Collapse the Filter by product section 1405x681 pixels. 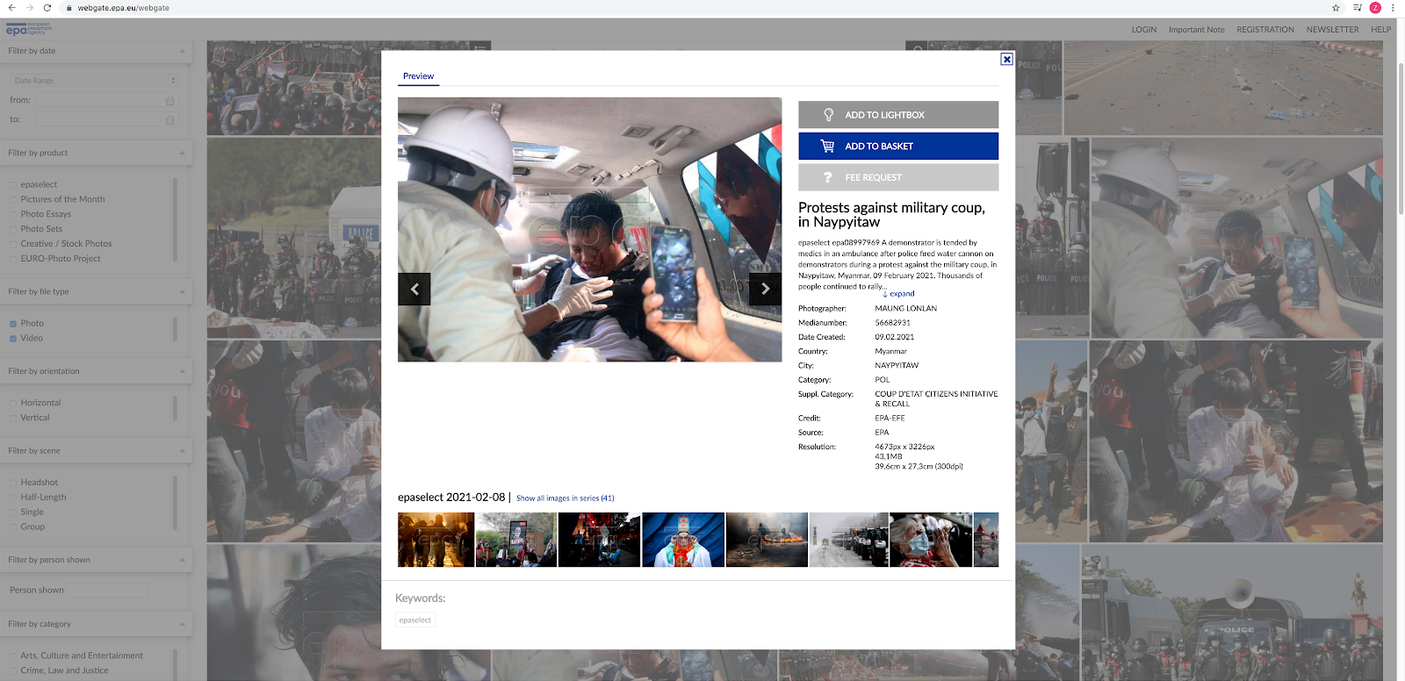point(183,153)
